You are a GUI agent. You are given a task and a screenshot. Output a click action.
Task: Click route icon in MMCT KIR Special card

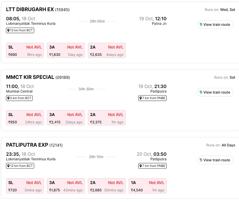(x=201, y=93)
